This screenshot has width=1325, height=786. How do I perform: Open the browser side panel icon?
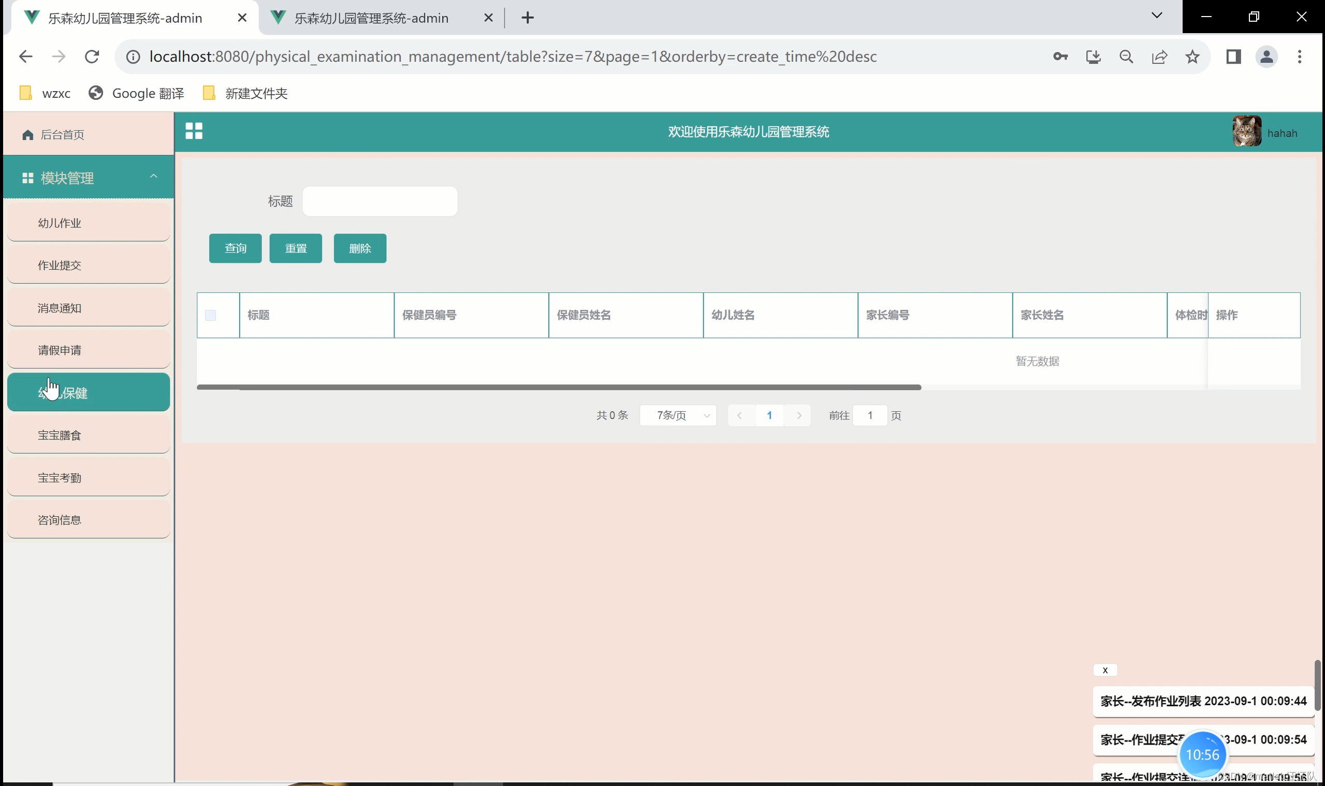click(x=1233, y=57)
